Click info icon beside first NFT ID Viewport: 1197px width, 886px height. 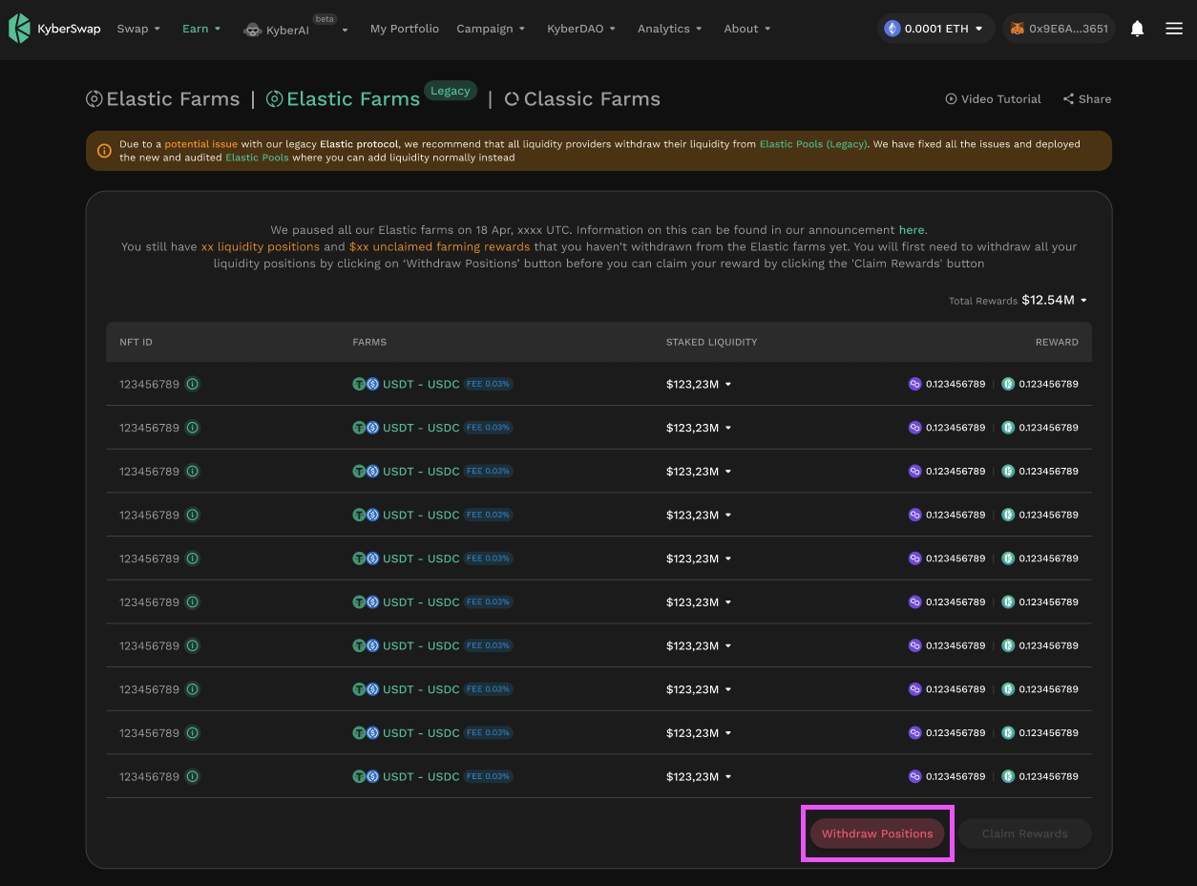click(192, 384)
